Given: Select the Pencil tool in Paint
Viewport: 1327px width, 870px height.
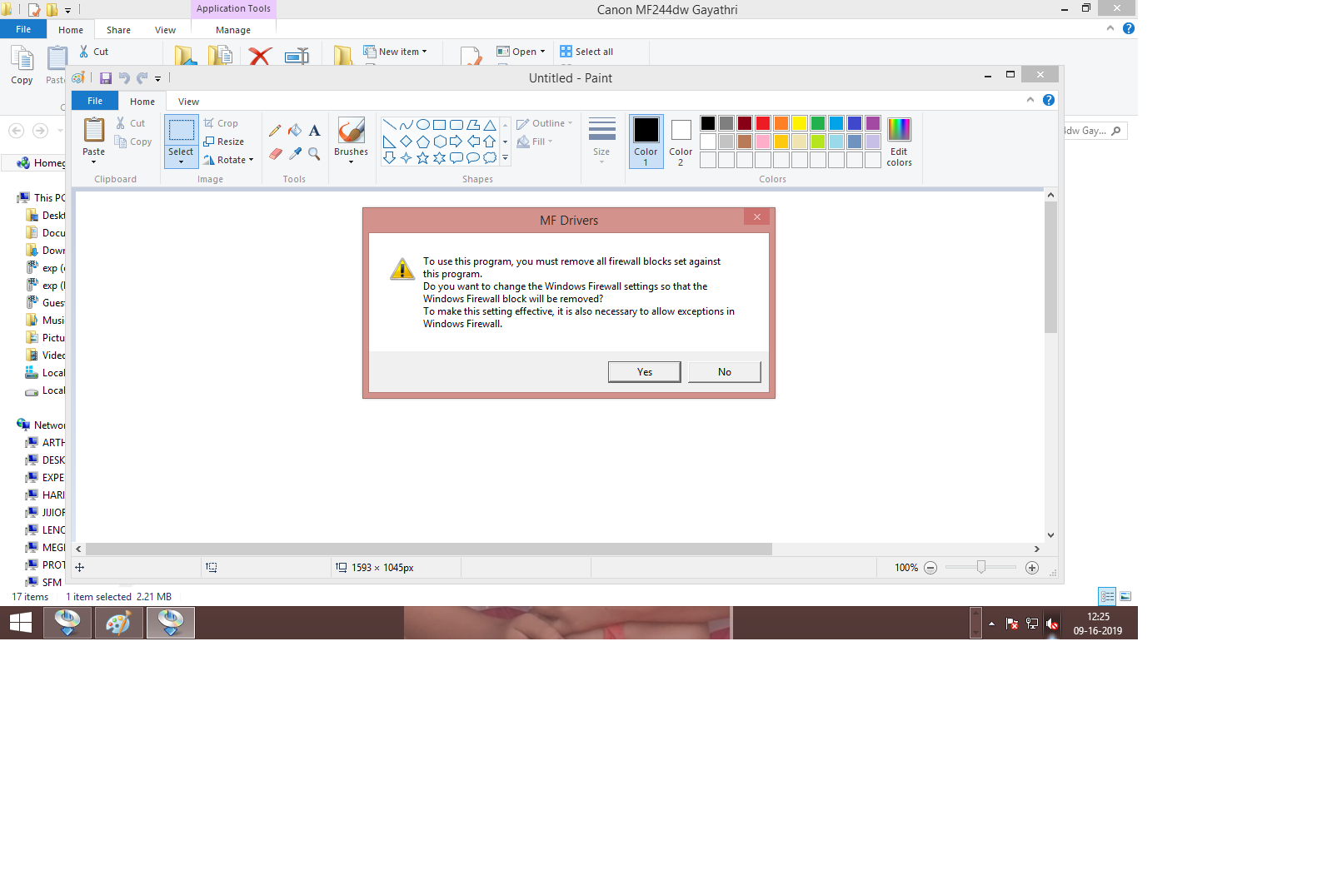Looking at the screenshot, I should (x=275, y=131).
